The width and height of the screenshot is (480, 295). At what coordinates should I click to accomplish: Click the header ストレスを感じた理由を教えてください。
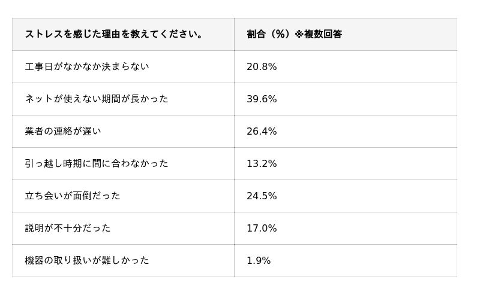coord(115,34)
